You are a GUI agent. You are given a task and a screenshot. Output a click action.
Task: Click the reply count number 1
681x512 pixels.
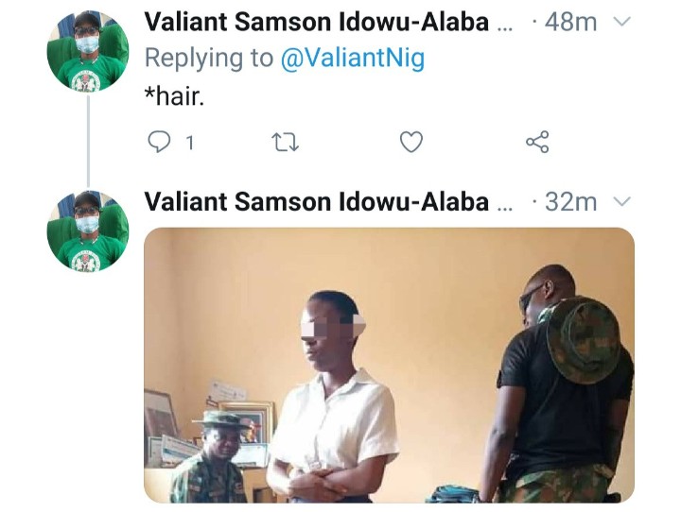[x=189, y=144]
